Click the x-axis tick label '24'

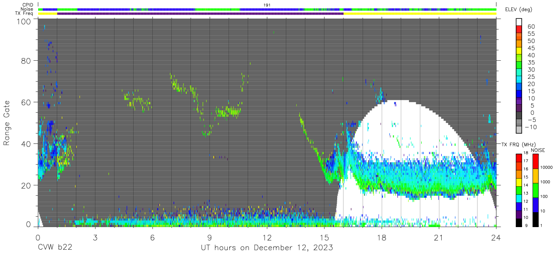click(x=496, y=238)
